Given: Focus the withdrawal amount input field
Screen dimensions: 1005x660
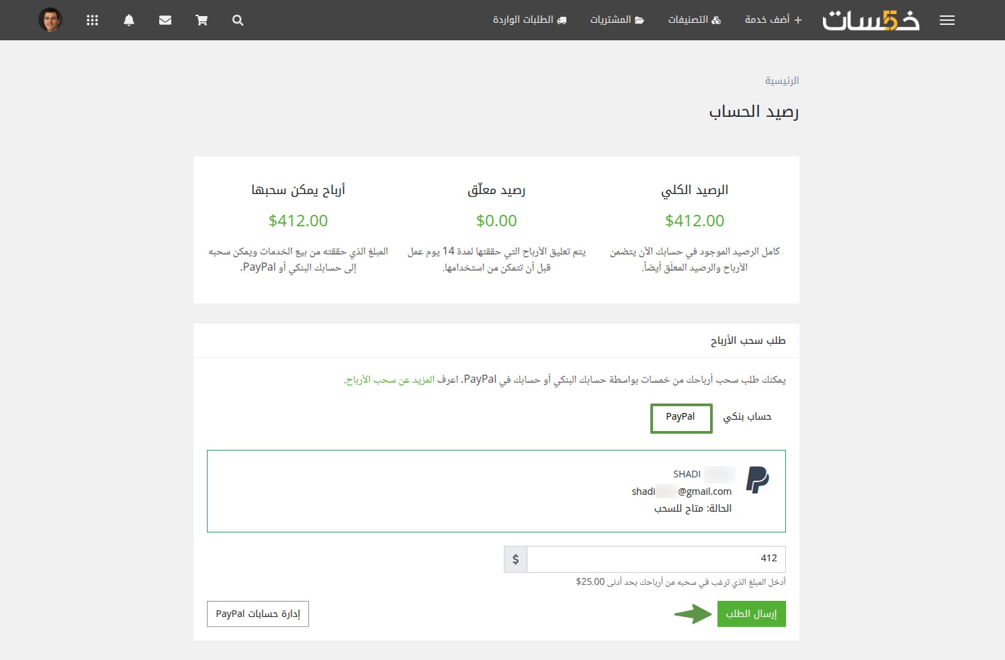Looking at the screenshot, I should [x=656, y=559].
